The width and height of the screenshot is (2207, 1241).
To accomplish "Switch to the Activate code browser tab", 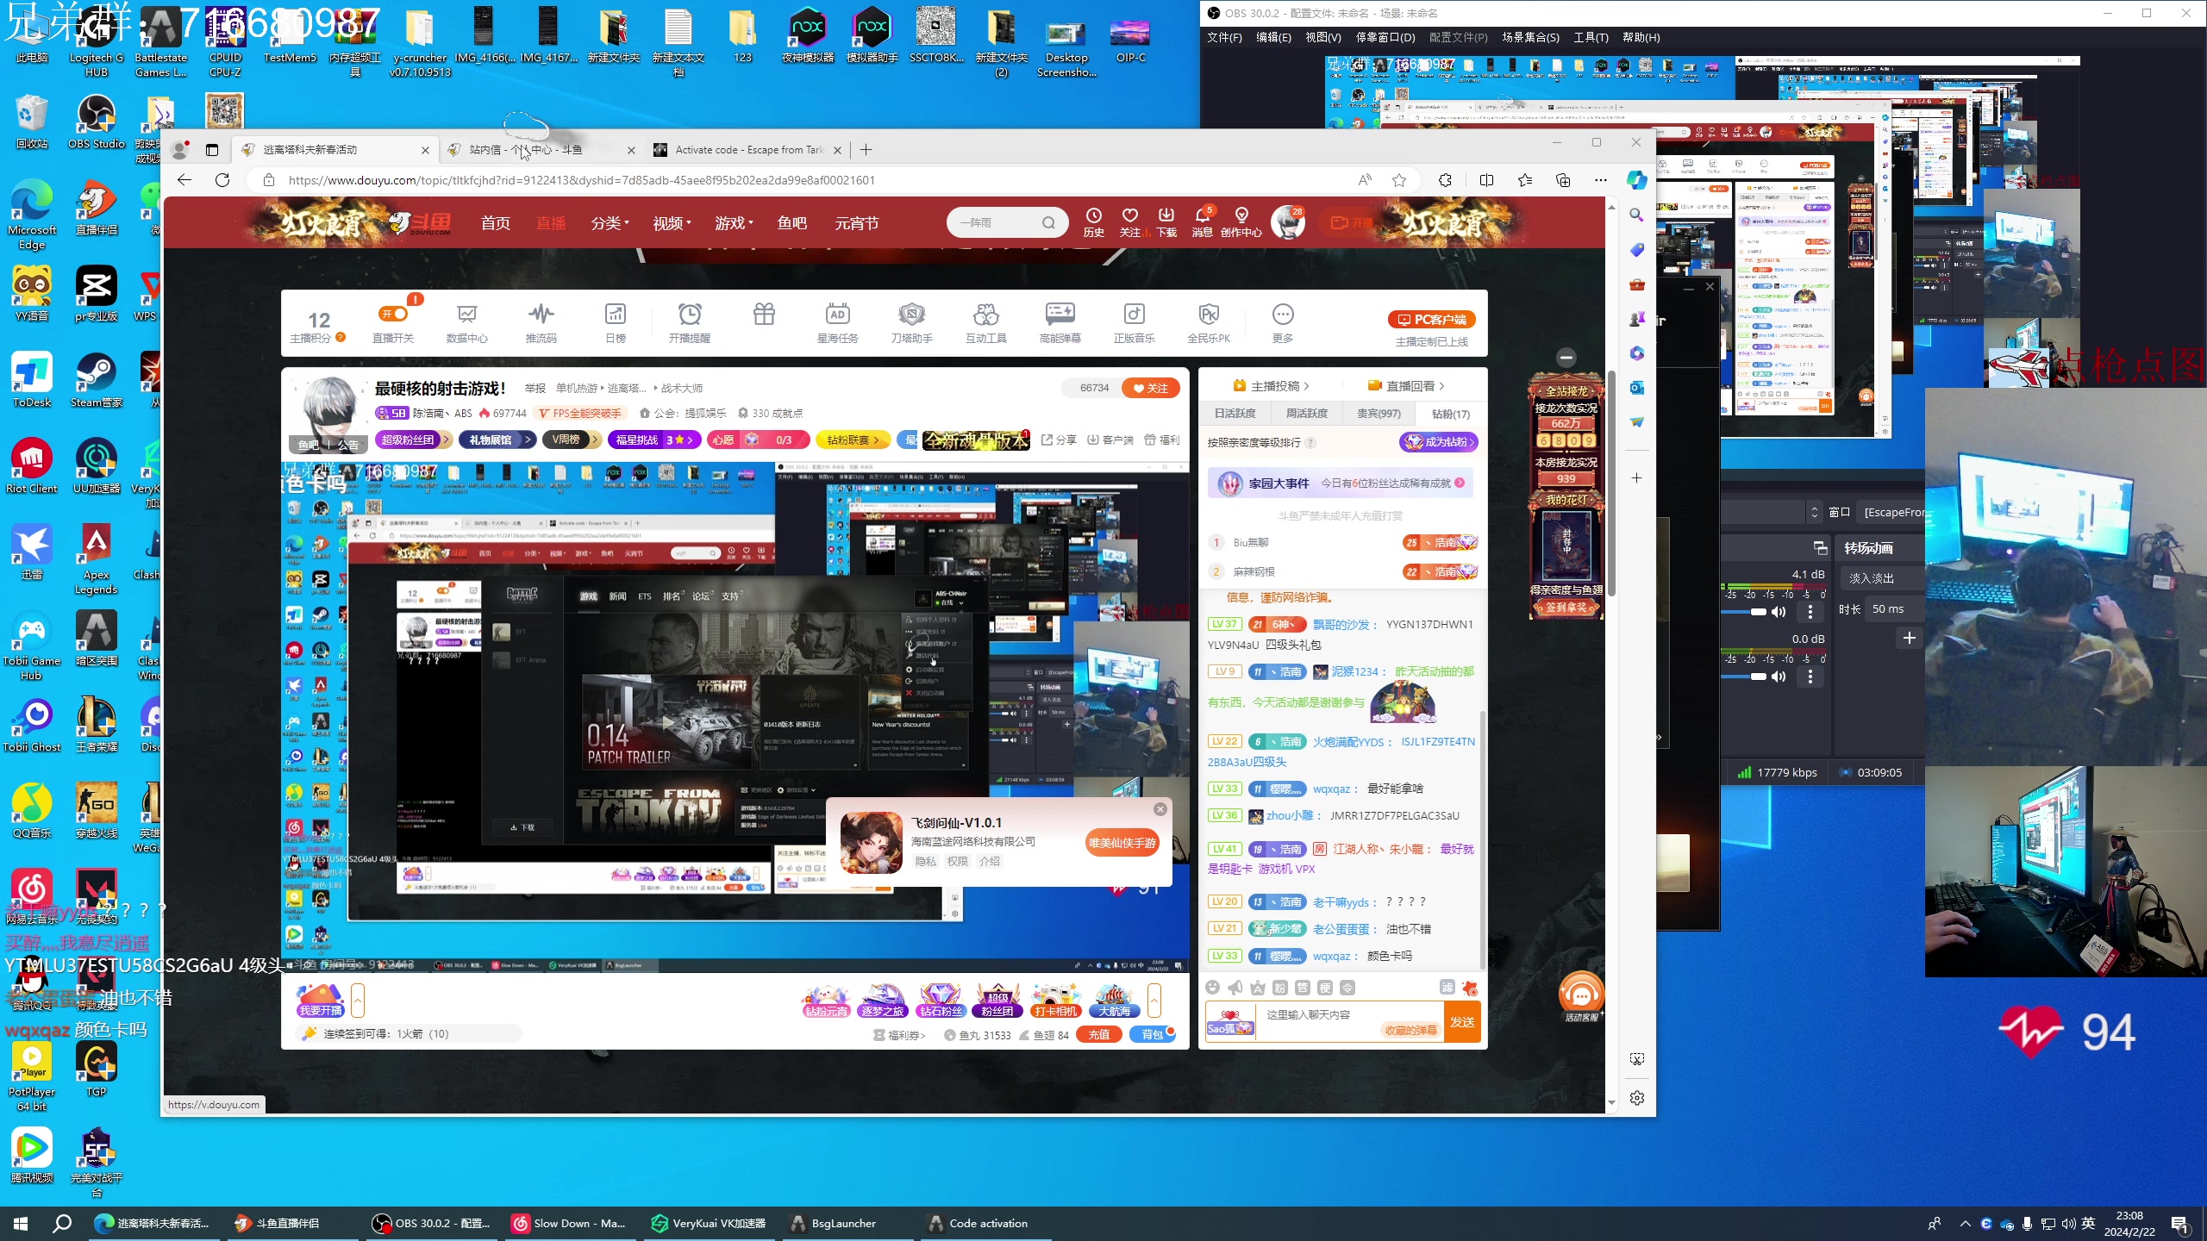I will click(x=747, y=150).
